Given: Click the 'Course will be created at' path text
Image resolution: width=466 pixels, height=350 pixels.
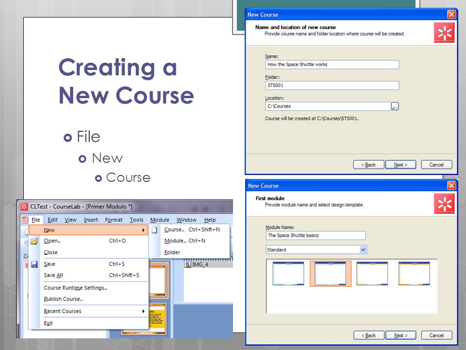Looking at the screenshot, I should pyautogui.click(x=312, y=119).
